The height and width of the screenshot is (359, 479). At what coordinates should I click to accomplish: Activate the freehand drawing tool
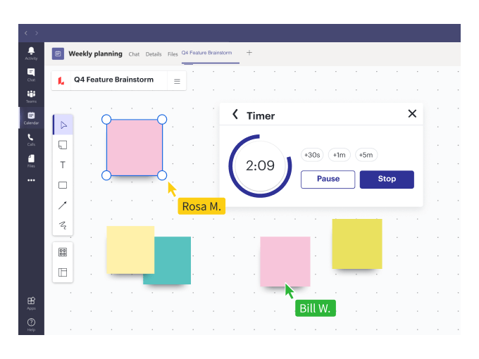[x=63, y=225]
